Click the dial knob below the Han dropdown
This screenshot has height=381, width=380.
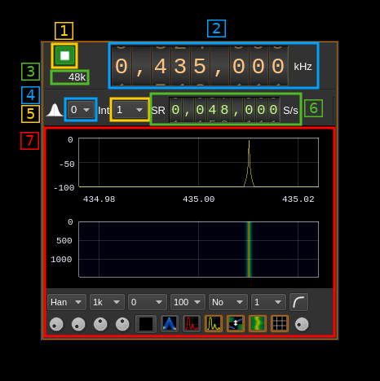(56, 324)
